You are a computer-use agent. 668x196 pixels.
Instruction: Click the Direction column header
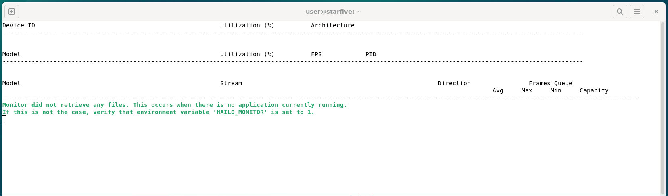454,83
